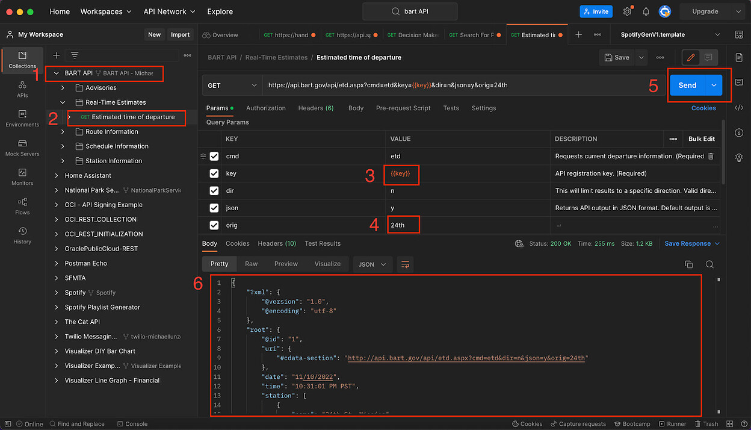The height and width of the screenshot is (430, 751).
Task: Click the Send button
Action: [687, 85]
